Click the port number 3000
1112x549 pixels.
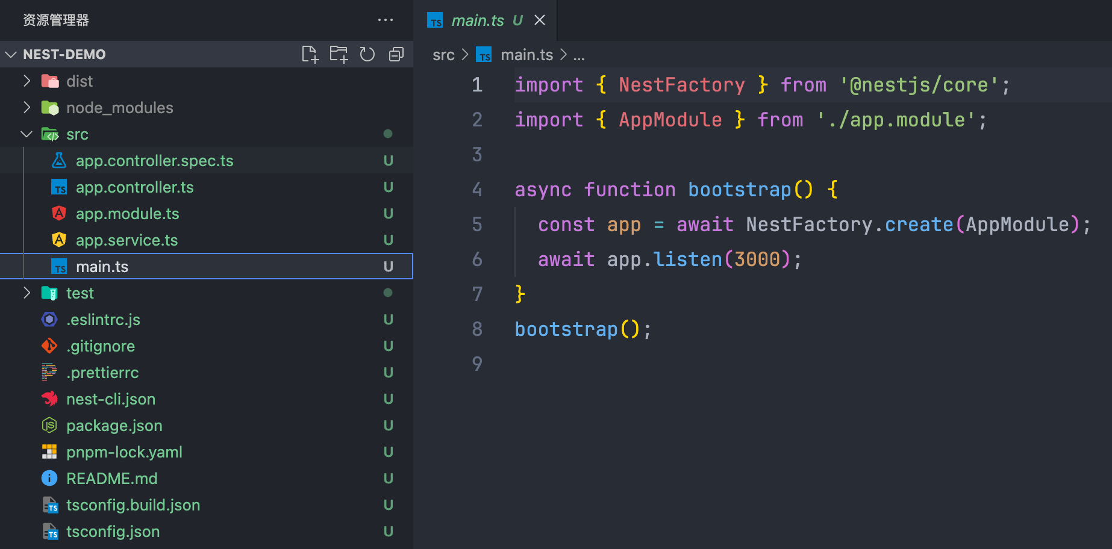[x=757, y=259]
